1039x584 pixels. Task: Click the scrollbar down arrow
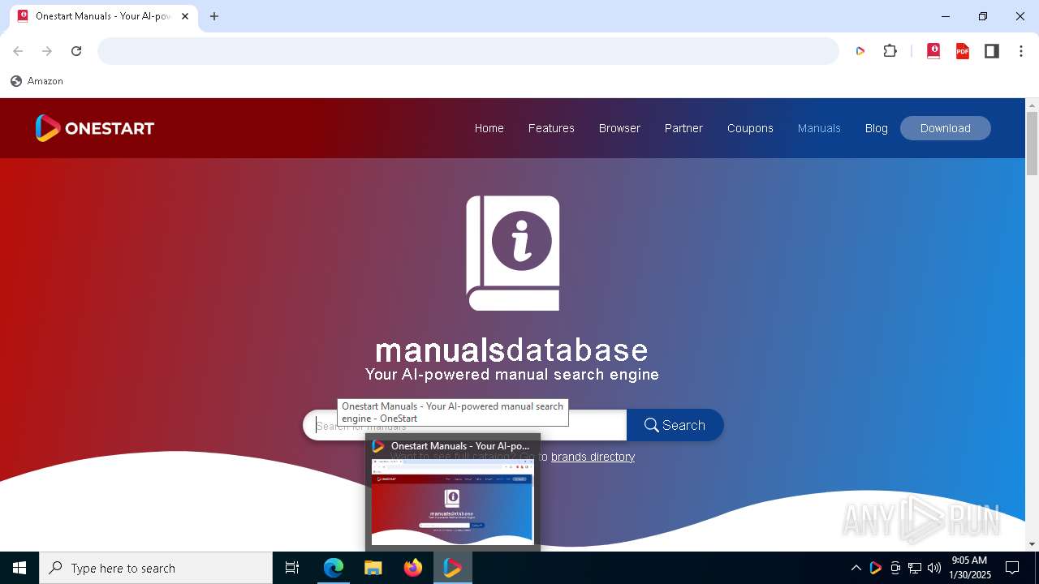pos(1033,544)
